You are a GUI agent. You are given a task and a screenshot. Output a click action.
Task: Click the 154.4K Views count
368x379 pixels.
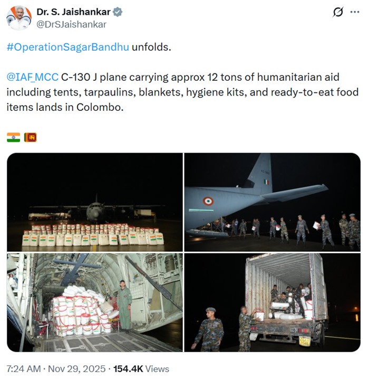141,369
